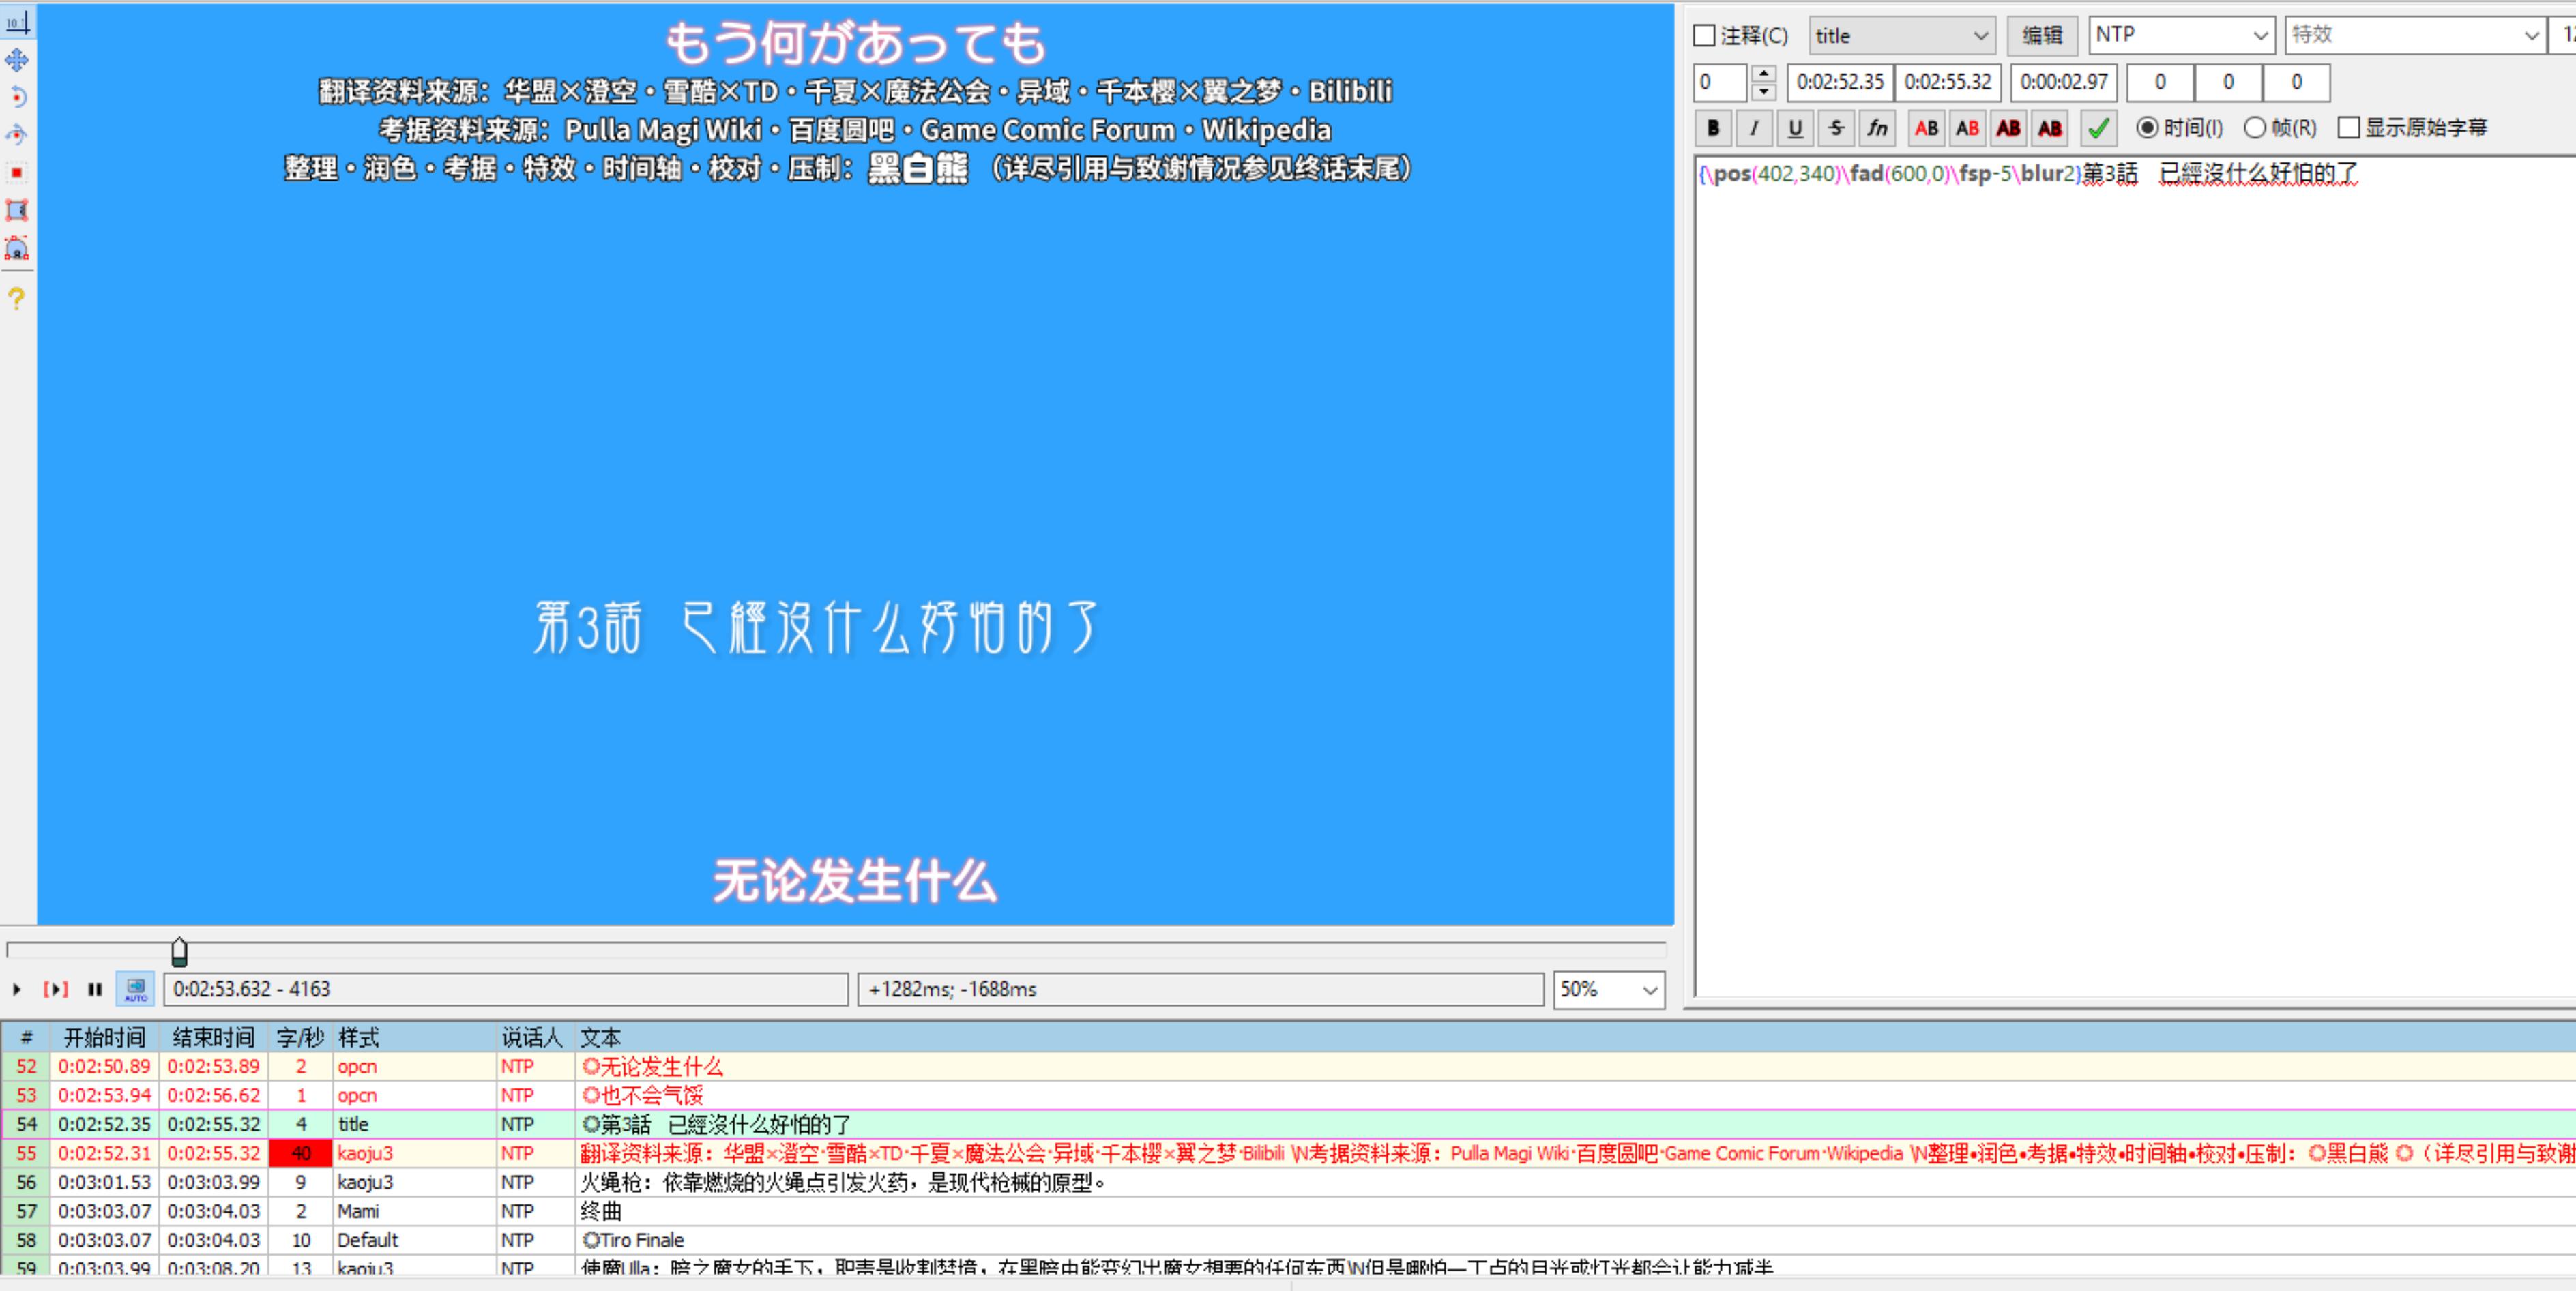Select the 帧(R) frame radio button
This screenshot has width=2576, height=1291.
pyautogui.click(x=2254, y=128)
